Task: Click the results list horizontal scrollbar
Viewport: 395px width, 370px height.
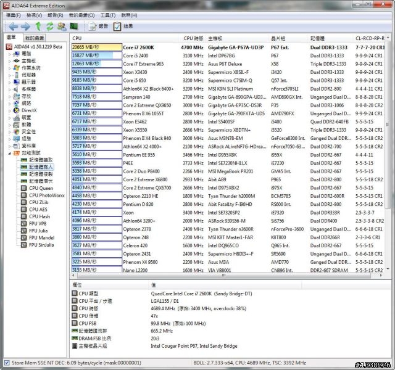Action: [x=223, y=276]
